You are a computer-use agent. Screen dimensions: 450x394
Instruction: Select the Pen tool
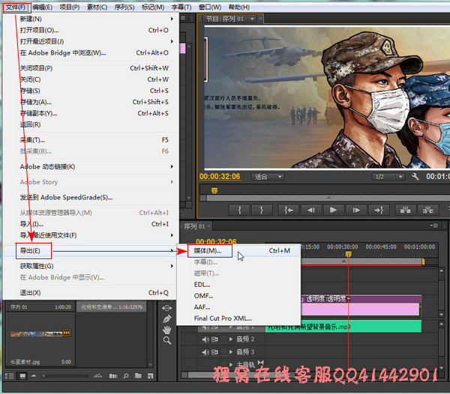pyautogui.click(x=167, y=318)
